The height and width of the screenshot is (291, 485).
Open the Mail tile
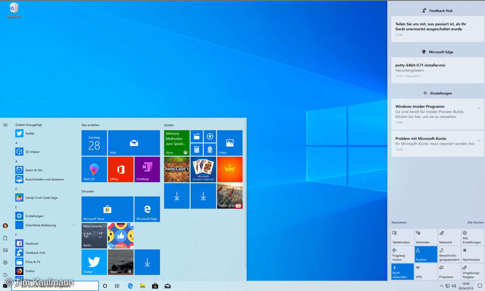click(134, 143)
